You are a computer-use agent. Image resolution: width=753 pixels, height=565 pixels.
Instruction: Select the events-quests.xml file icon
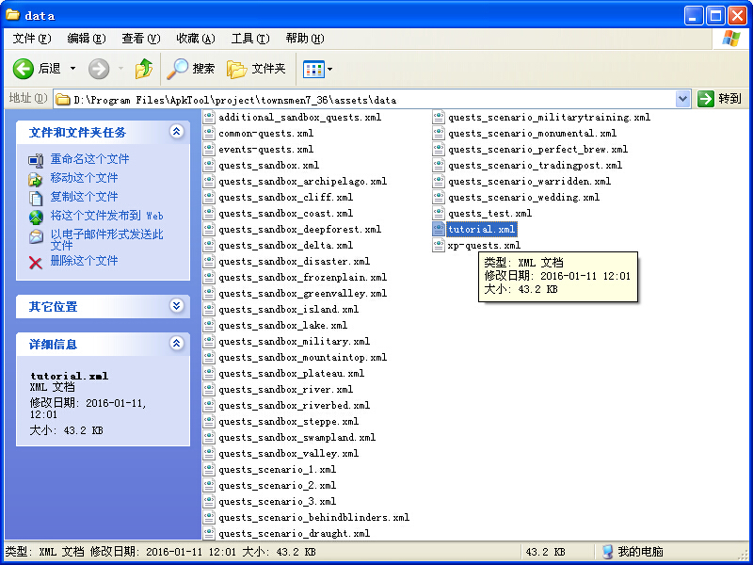pos(208,149)
